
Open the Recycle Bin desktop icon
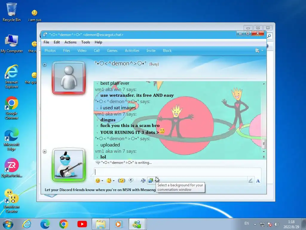click(12, 12)
